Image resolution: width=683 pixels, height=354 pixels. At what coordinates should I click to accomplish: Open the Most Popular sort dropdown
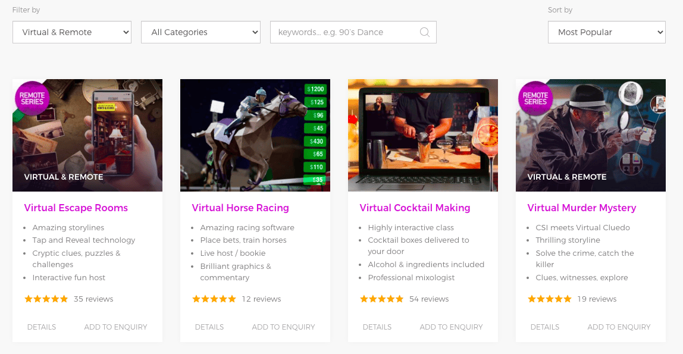point(606,33)
